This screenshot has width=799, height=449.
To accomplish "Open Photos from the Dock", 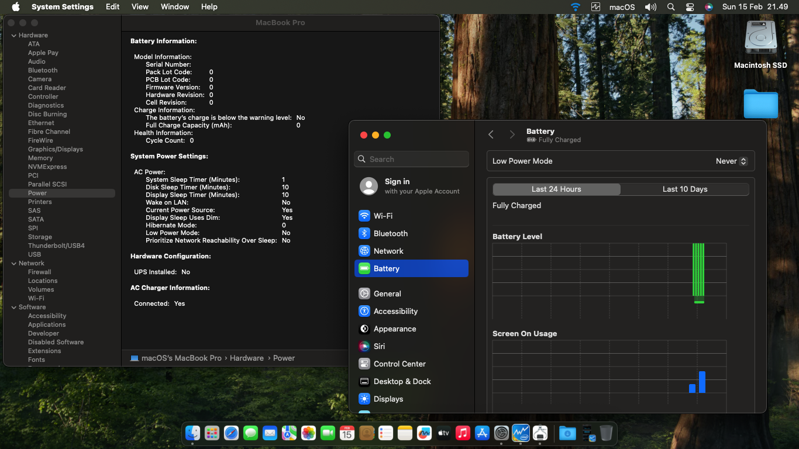I will pyautogui.click(x=308, y=433).
